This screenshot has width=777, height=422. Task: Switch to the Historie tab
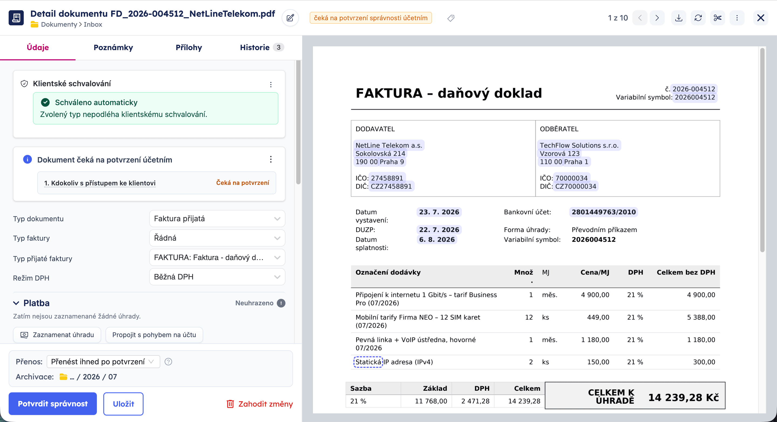pos(262,47)
